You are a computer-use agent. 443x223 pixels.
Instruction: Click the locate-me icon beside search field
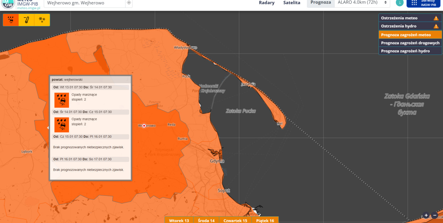coord(129,3)
